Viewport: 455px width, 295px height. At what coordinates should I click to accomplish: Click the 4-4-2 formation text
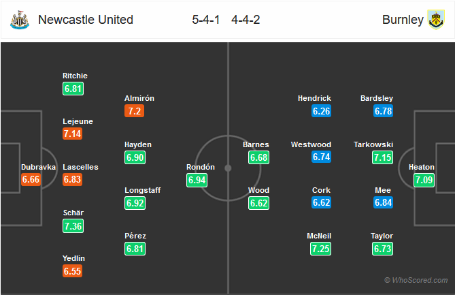pyautogui.click(x=246, y=20)
